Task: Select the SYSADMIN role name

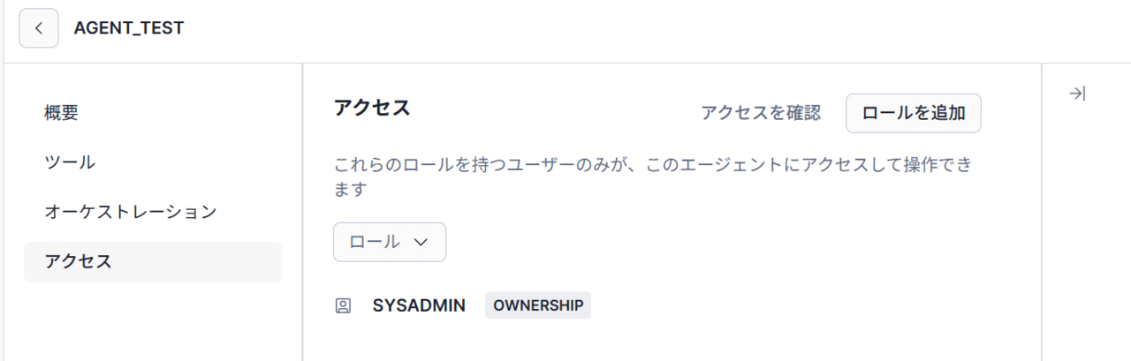Action: pos(419,306)
